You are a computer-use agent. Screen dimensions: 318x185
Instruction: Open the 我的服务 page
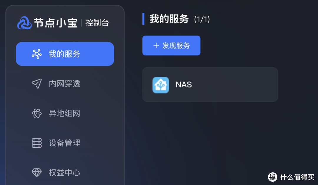64,54
